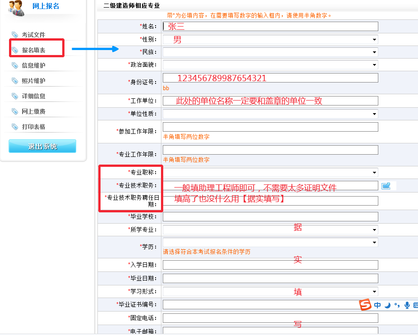The height and width of the screenshot is (335, 418).
Task: Click inside the 姓名 input showing 张三
Action: pyautogui.click(x=271, y=26)
